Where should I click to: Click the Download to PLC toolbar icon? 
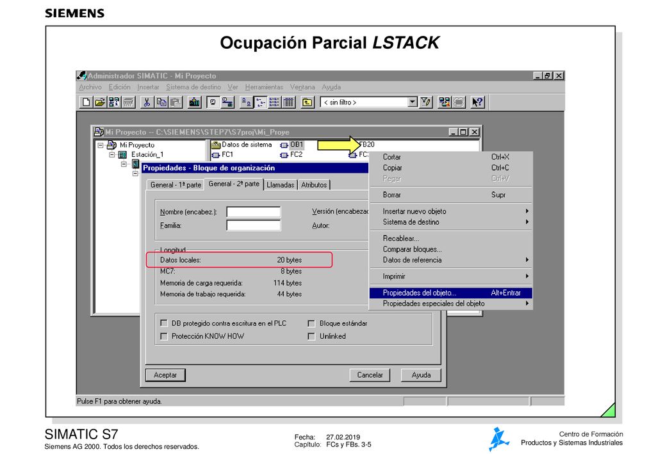click(x=194, y=102)
